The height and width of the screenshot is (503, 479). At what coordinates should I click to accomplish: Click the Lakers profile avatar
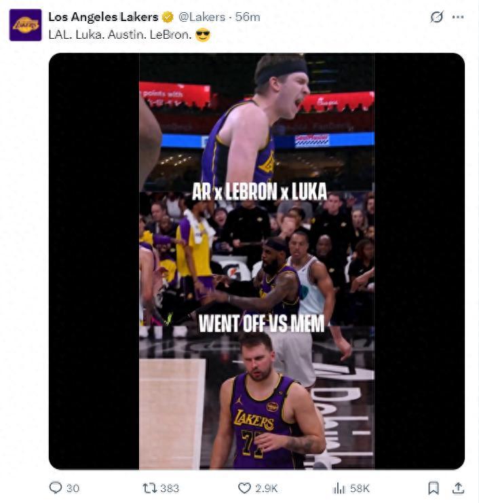tap(25, 25)
